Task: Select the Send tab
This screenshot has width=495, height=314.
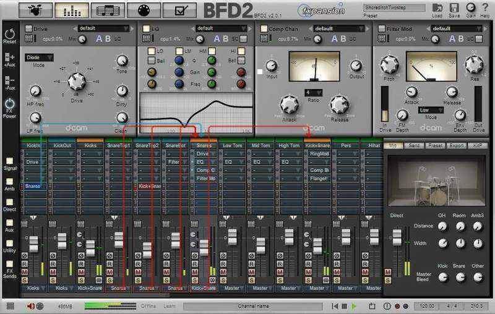Action: coord(415,145)
